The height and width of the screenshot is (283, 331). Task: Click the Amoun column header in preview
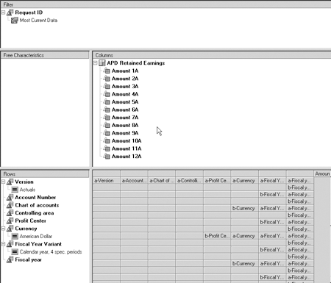point(322,173)
